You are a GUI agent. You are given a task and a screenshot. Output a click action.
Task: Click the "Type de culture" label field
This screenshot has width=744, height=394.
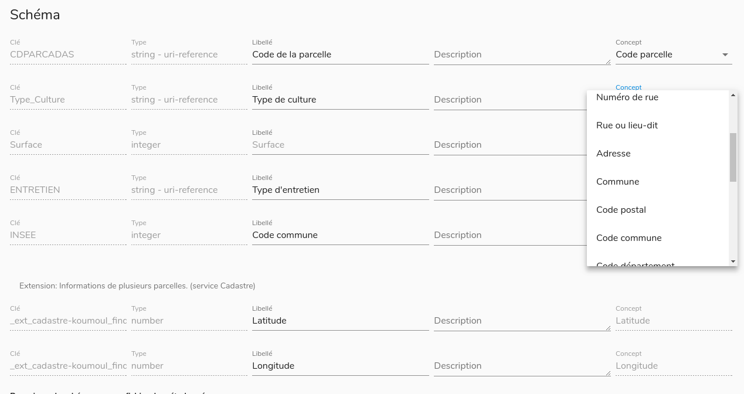340,100
